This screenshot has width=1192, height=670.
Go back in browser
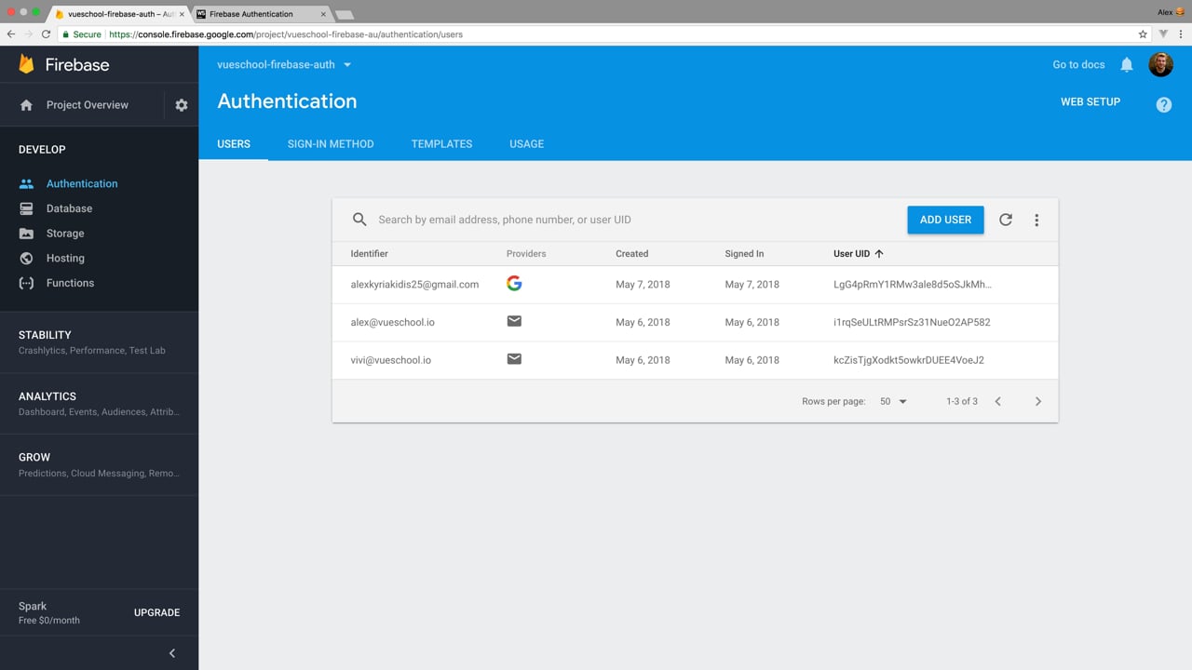coord(11,34)
